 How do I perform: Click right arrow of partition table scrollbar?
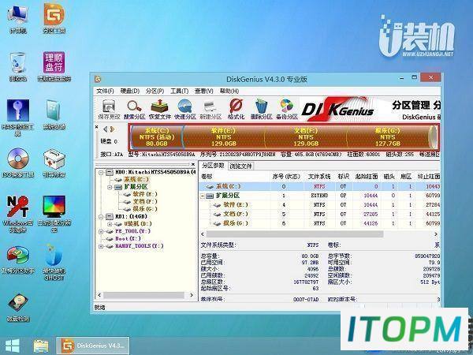pyautogui.click(x=436, y=234)
